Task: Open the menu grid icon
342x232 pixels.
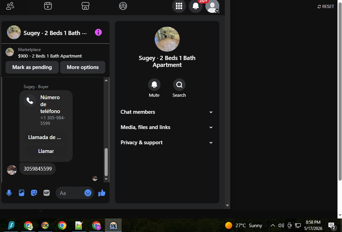Action: [x=179, y=6]
